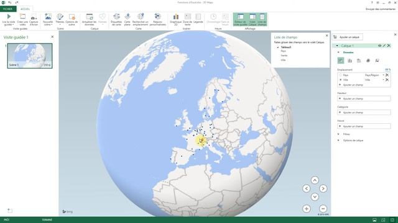Open Régions personnalisées
398x223 pixels.
[157, 20]
